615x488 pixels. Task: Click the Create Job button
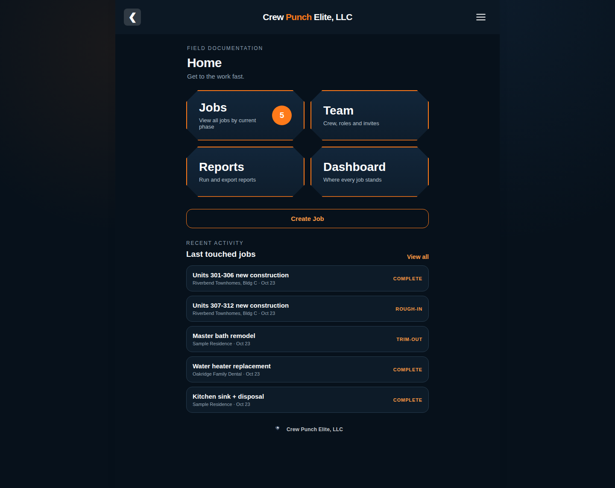[x=307, y=219]
